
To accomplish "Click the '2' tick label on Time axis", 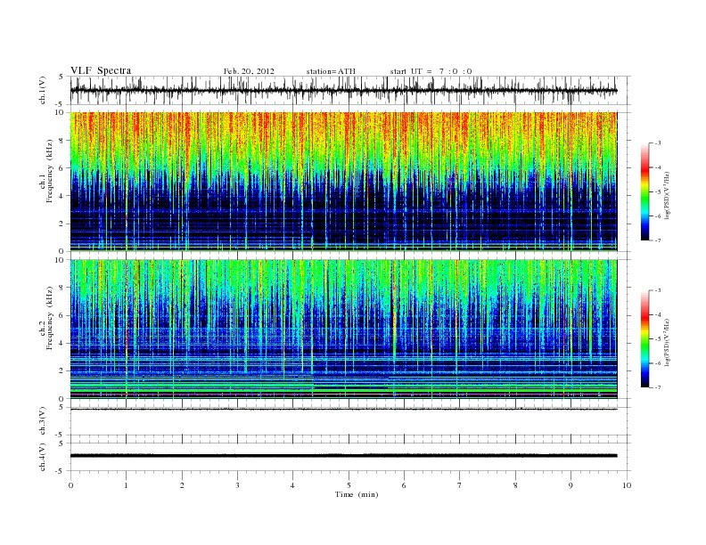I will pos(182,485).
